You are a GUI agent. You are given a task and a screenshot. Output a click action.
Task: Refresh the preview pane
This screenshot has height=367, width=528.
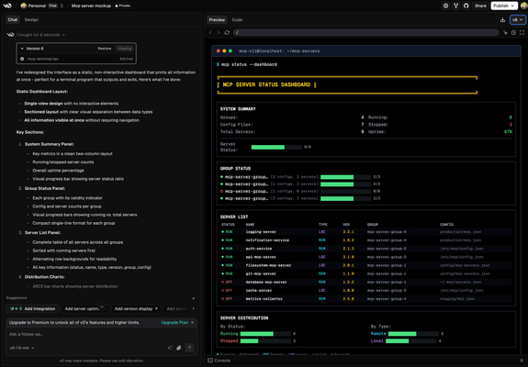pos(227,33)
